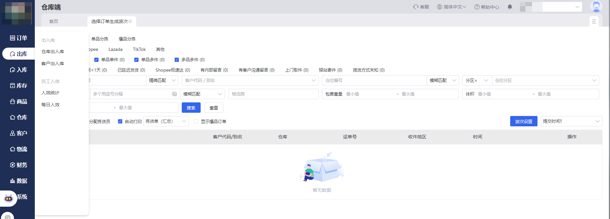Click the expand icon in 多个用逗号分隔 field

175,94
